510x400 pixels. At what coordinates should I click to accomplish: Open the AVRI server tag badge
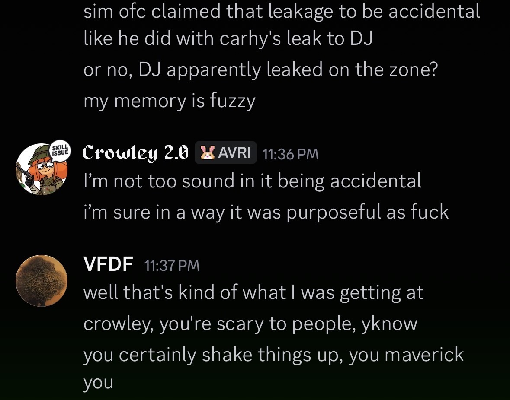tap(226, 152)
